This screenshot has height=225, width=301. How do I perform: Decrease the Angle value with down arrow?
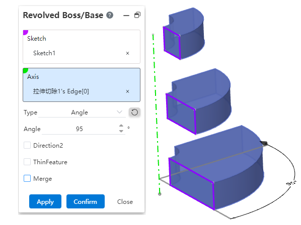pos(121,131)
